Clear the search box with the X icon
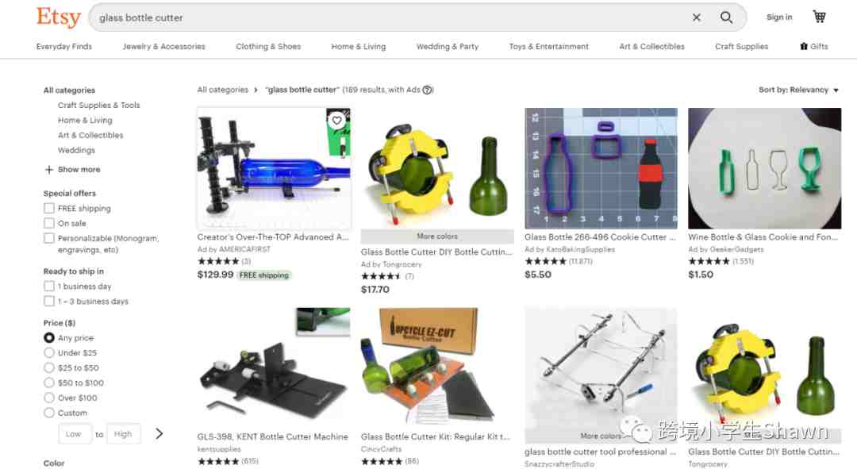This screenshot has height=469, width=857. (697, 17)
